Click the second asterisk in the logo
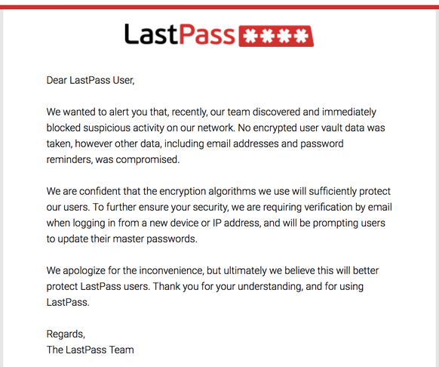 click(x=268, y=36)
